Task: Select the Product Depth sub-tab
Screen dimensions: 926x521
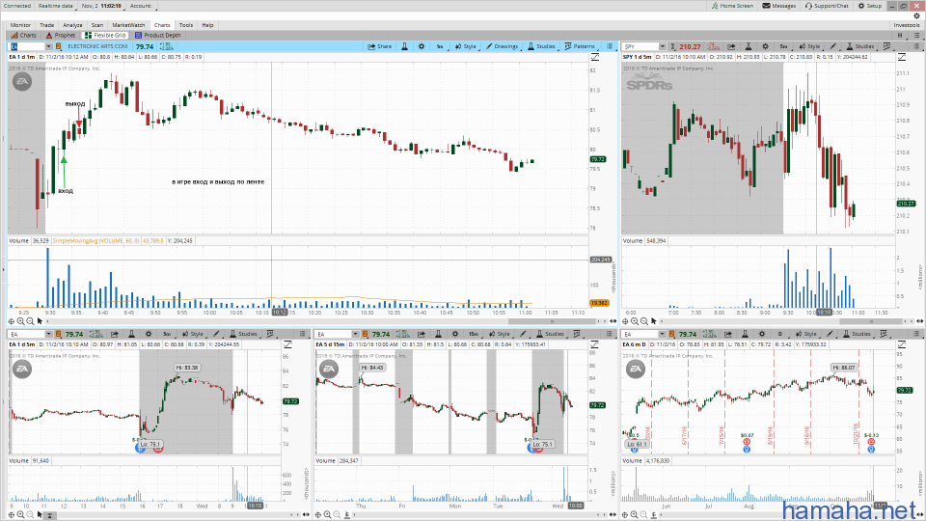Action: [x=157, y=36]
